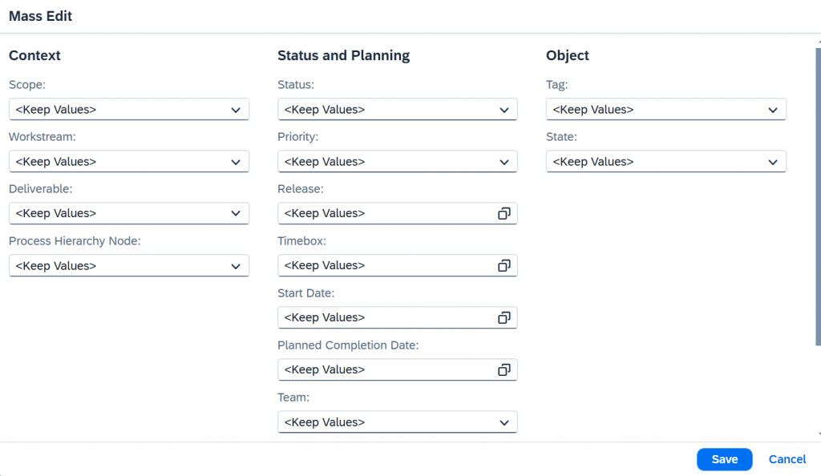Focus the Start Date text field
Viewport: 821px width, 476px height.
(387, 317)
